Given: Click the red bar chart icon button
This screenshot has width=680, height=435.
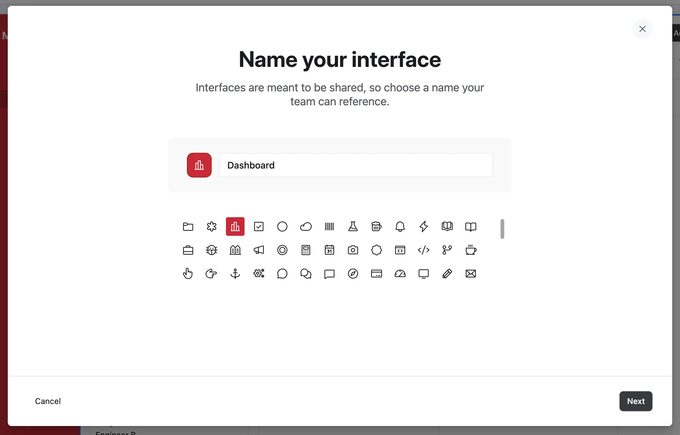Looking at the screenshot, I should click(x=199, y=165).
